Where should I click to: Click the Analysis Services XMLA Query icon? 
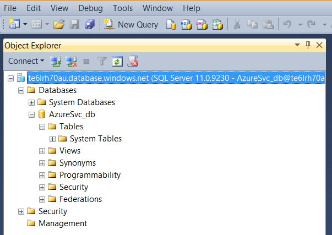pyautogui.click(x=217, y=25)
